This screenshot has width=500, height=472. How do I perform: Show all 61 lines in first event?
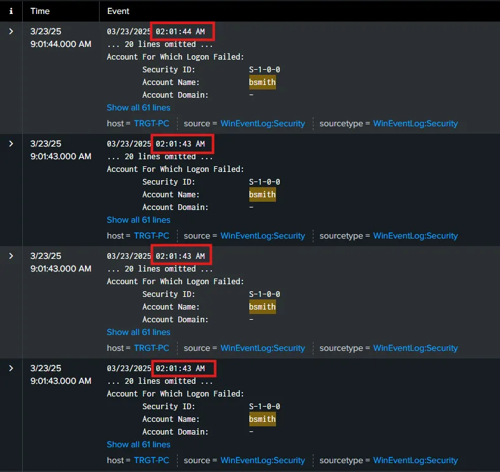[138, 108]
